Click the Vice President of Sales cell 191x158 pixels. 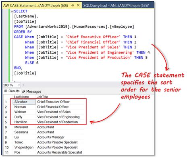(60, 112)
